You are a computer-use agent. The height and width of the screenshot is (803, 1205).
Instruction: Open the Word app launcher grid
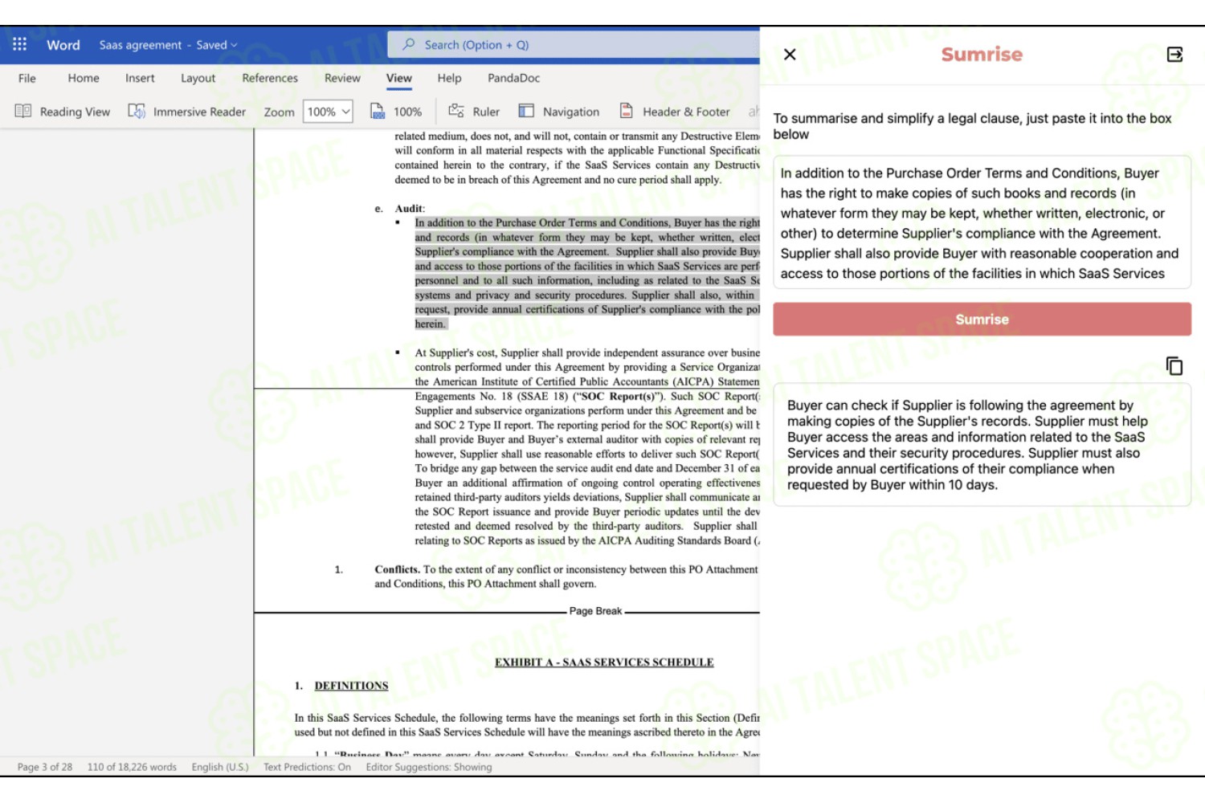pyautogui.click(x=19, y=44)
